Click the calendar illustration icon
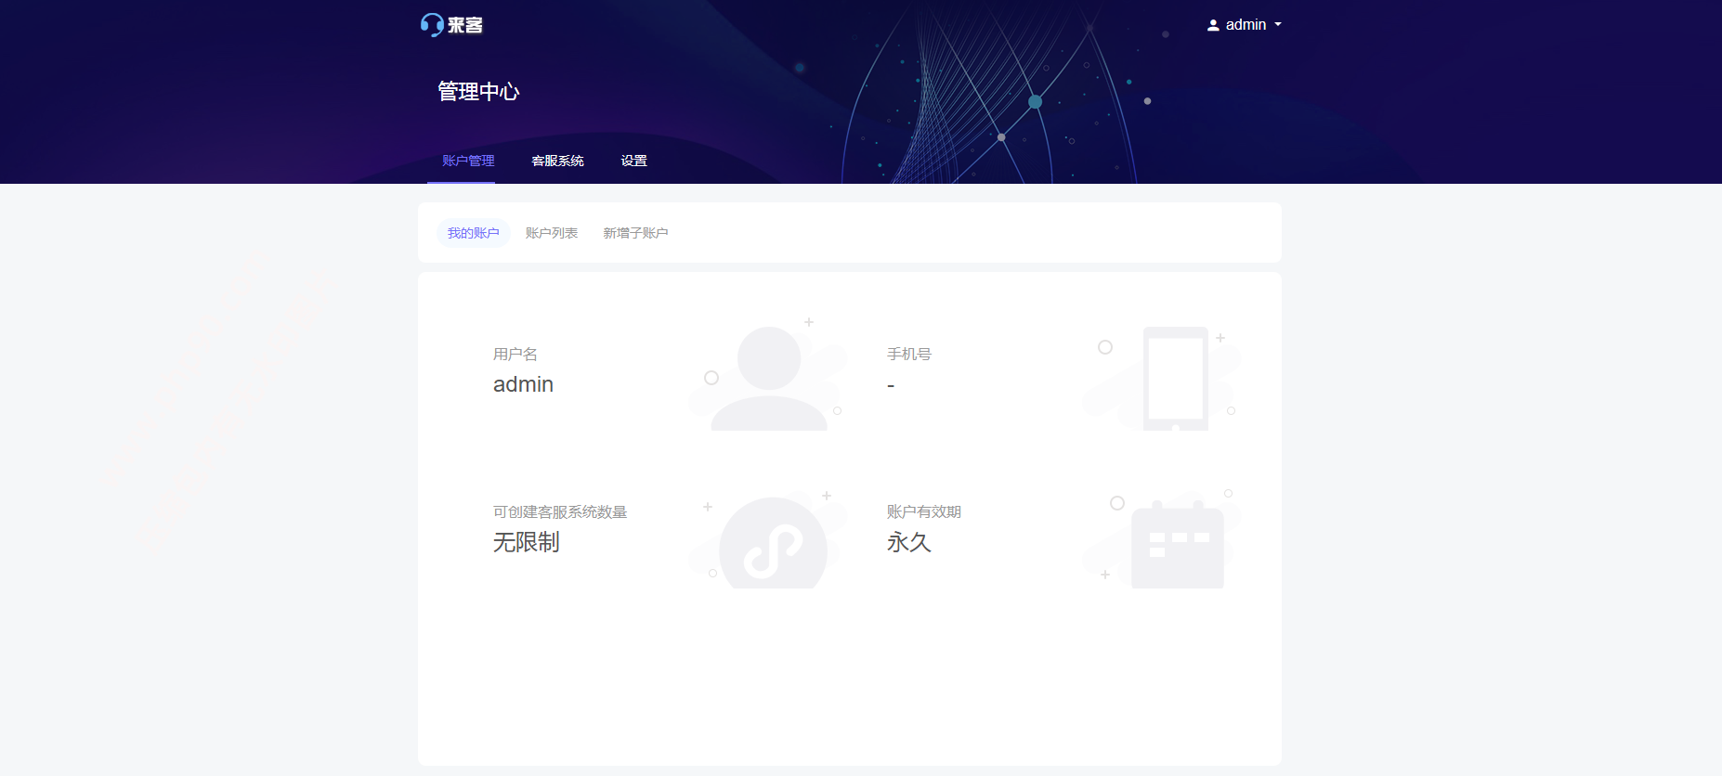1722x776 pixels. click(x=1177, y=545)
